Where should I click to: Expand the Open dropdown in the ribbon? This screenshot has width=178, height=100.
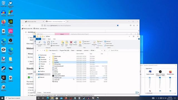[100, 41]
